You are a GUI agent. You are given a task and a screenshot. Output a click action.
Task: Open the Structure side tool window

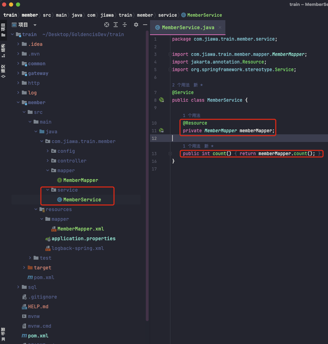[x=3, y=51]
